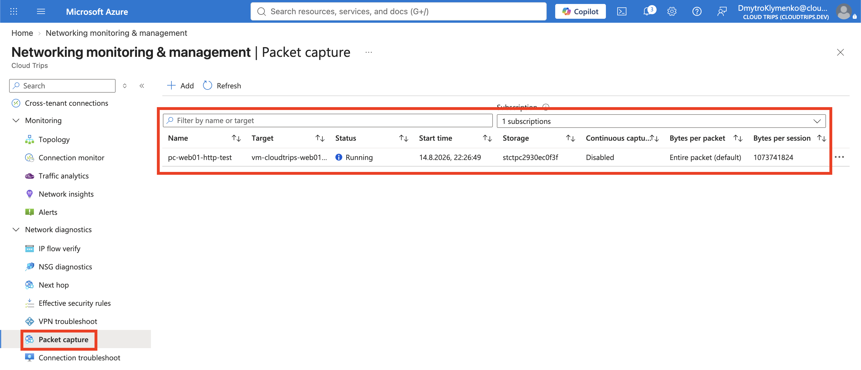Open the feedback icon in top bar
This screenshot has height=370, width=861.
click(721, 11)
